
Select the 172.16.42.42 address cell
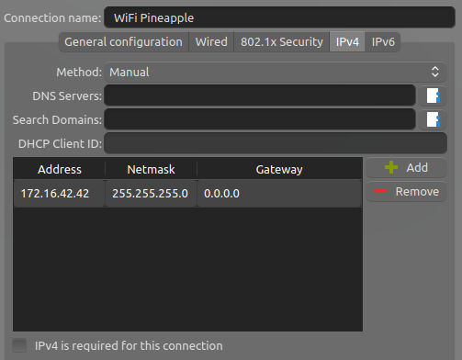[x=59, y=194]
